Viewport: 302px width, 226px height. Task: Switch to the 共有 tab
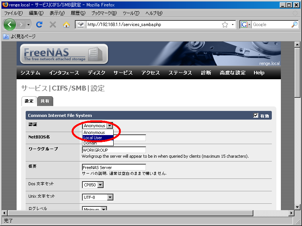[x=45, y=101]
